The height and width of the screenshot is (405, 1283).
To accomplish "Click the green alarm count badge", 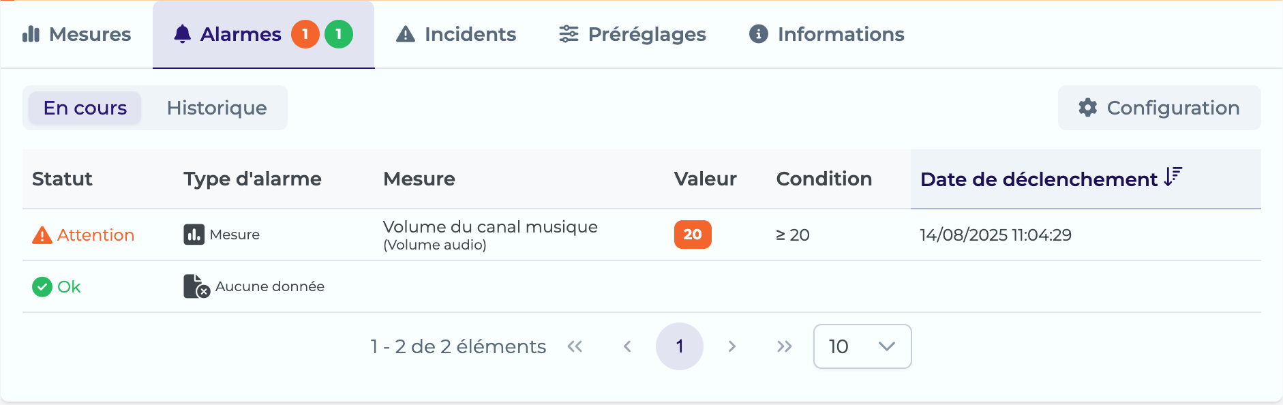I will pyautogui.click(x=339, y=34).
